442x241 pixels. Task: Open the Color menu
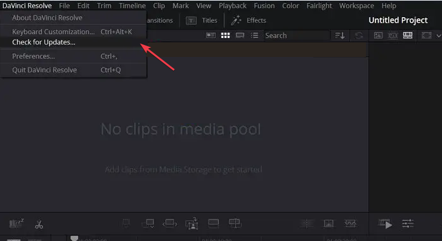click(x=290, y=6)
